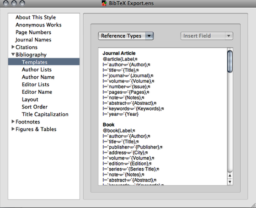Viewport: 256px width, 208px height.
Task: Open Editor Lists settings
Action: 36,85
